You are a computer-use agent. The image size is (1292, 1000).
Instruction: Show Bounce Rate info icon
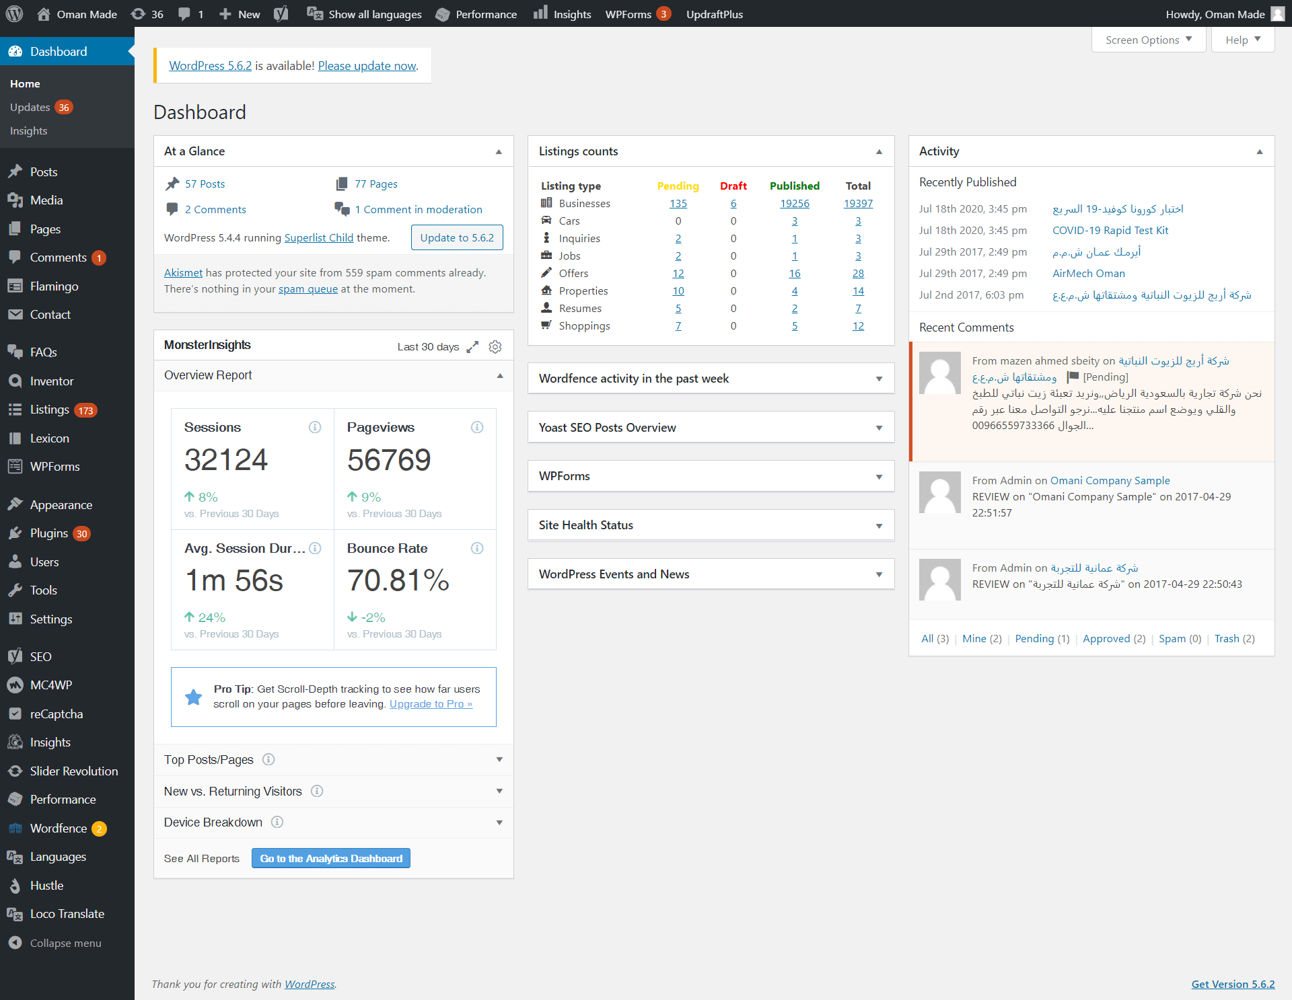477,549
